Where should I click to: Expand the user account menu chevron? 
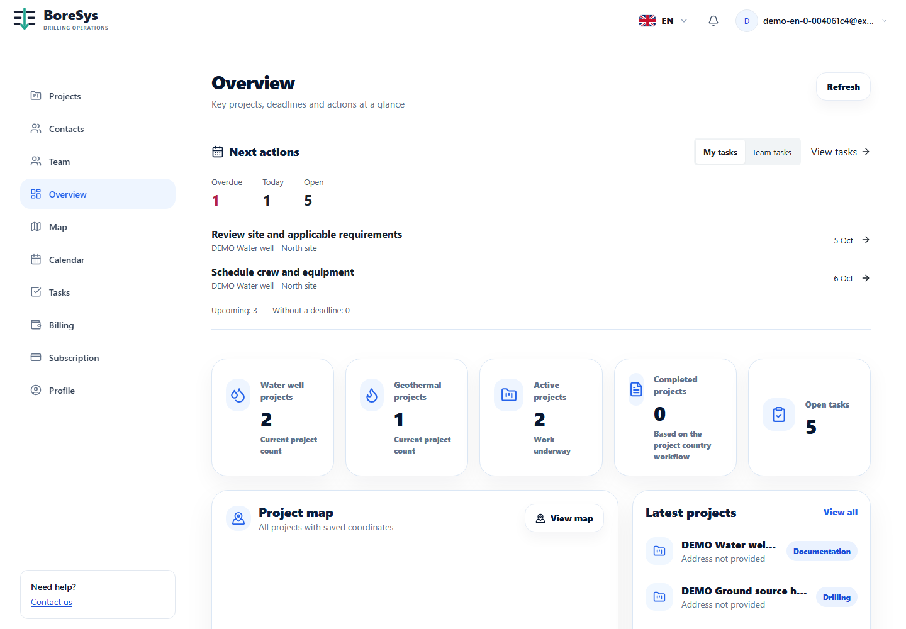click(885, 21)
